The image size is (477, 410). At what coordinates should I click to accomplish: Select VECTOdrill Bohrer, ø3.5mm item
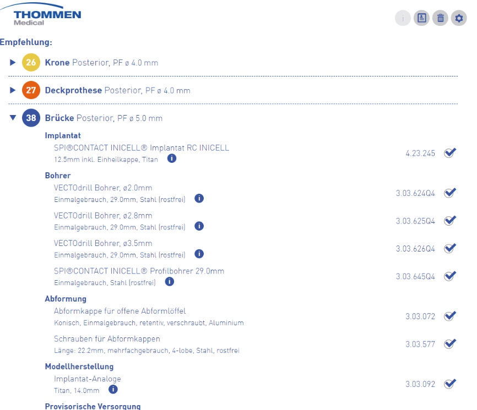point(103,243)
